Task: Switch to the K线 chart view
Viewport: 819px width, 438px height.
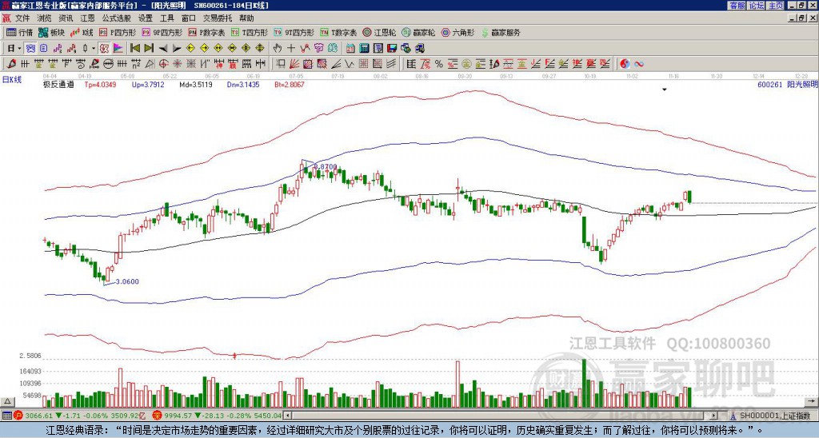Action: (x=82, y=32)
